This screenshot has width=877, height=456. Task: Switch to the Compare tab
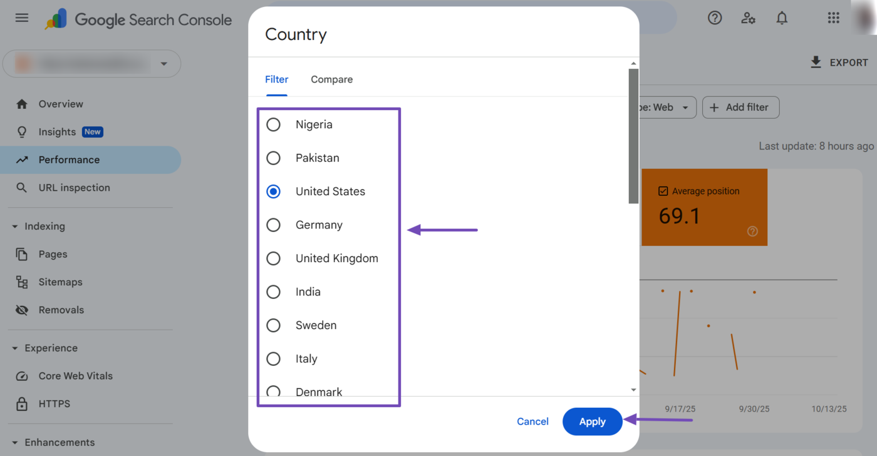(x=331, y=79)
